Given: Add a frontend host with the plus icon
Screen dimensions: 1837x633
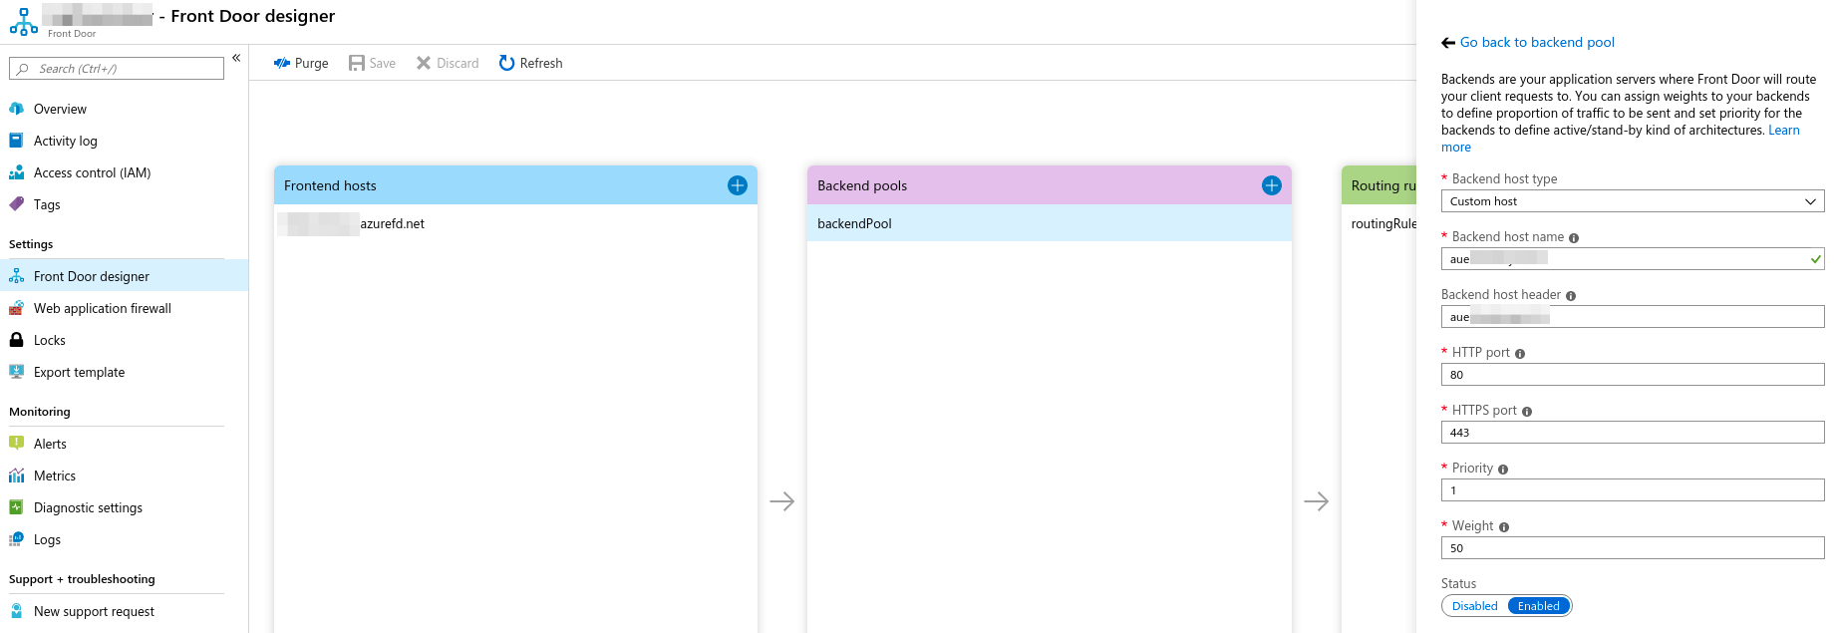Looking at the screenshot, I should pos(738,185).
